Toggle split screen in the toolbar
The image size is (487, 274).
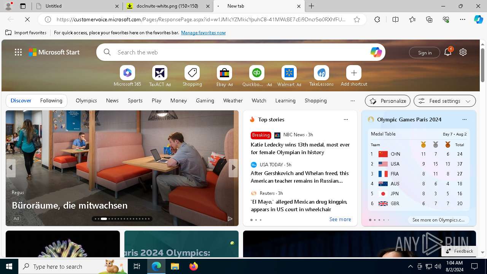click(395, 19)
